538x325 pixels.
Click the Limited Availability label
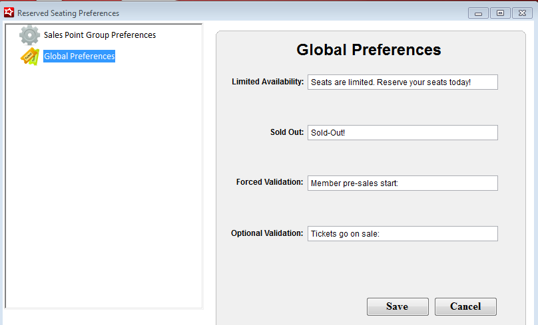point(268,82)
